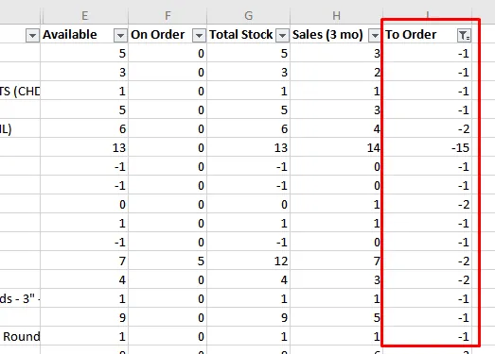Open the Sales (3 mo) filter dropdown

[375, 35]
